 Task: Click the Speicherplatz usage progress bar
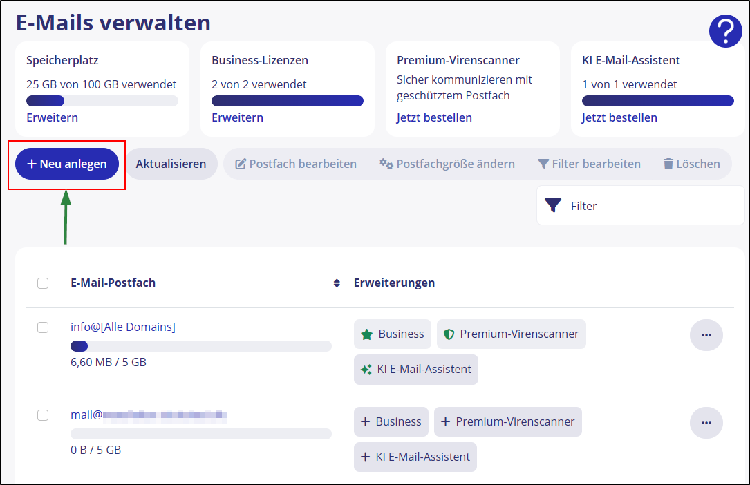(x=102, y=100)
